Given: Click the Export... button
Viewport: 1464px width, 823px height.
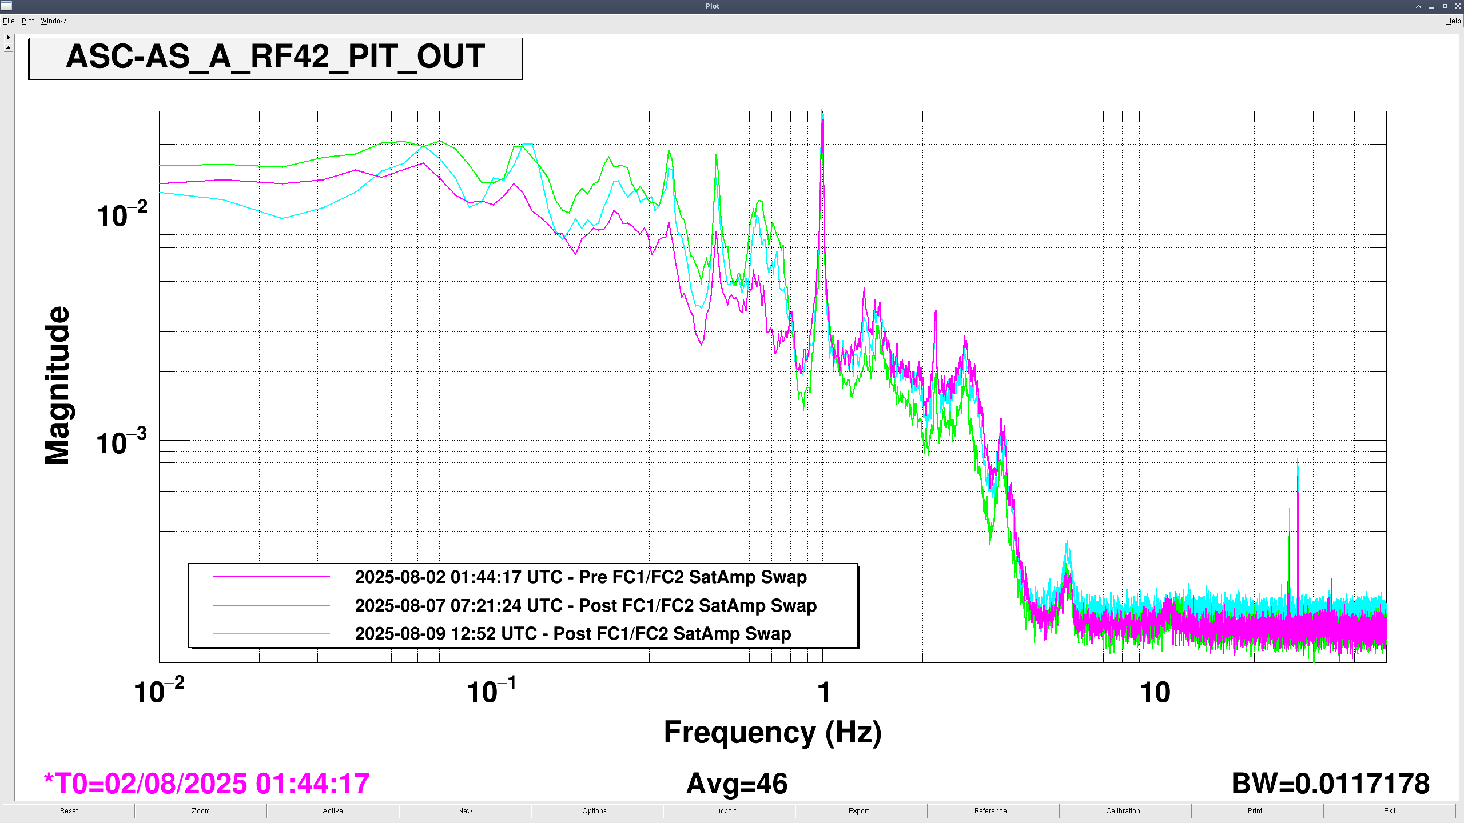Looking at the screenshot, I should [x=861, y=810].
